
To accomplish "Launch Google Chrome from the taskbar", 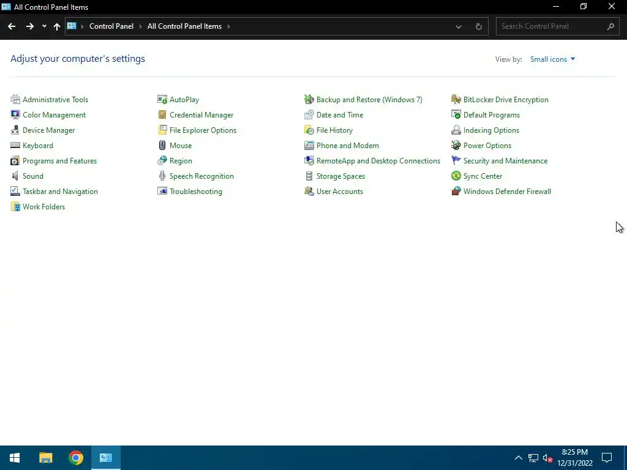I will pos(75,458).
